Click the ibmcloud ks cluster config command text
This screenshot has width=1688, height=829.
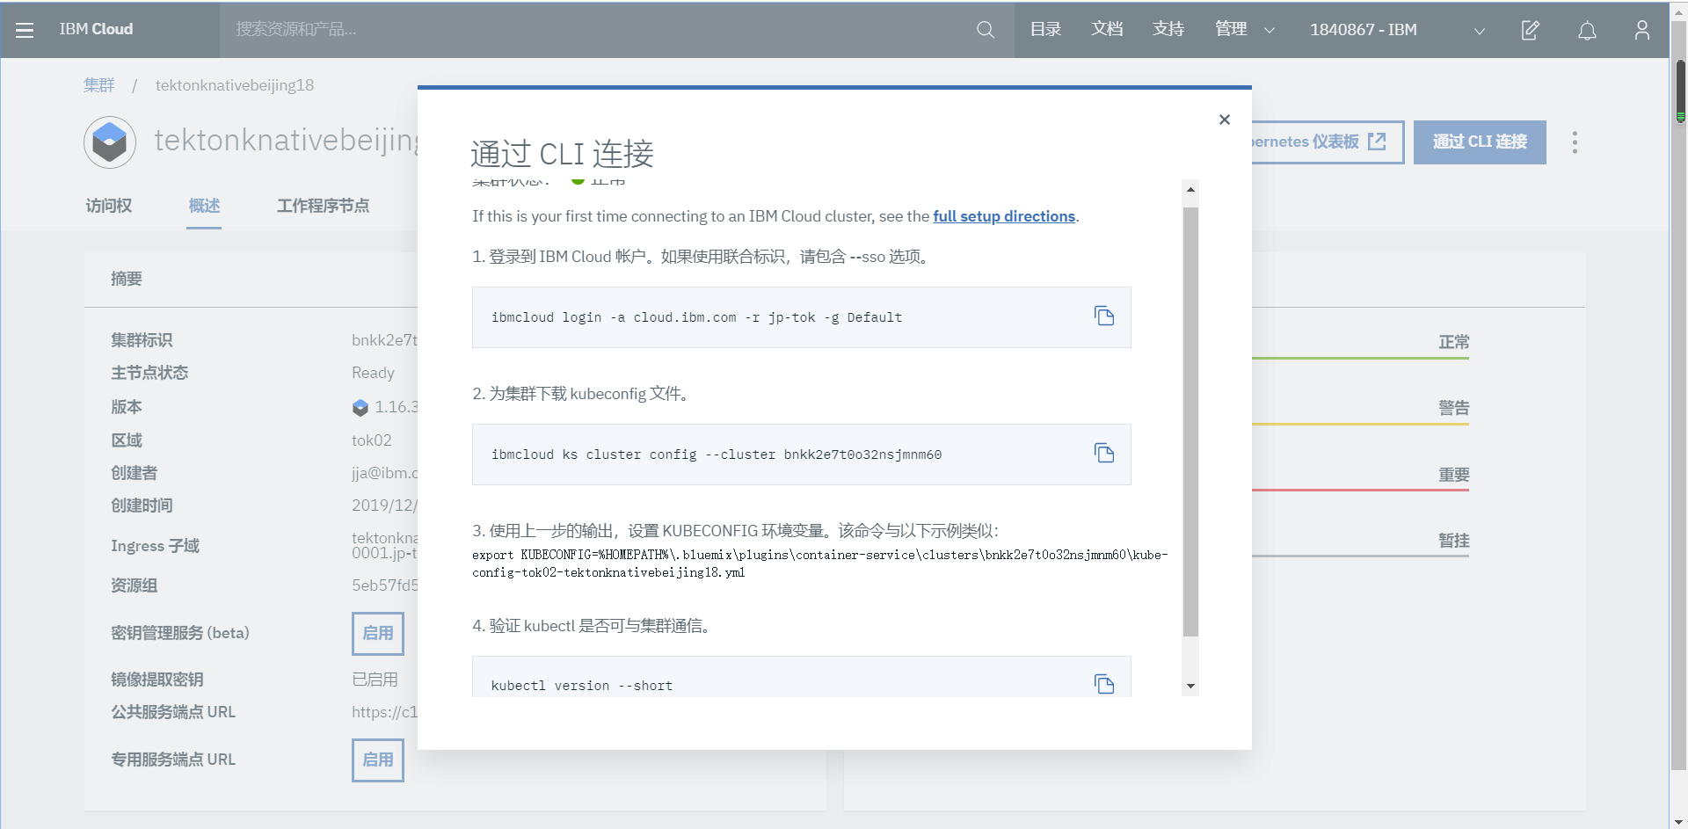716,454
